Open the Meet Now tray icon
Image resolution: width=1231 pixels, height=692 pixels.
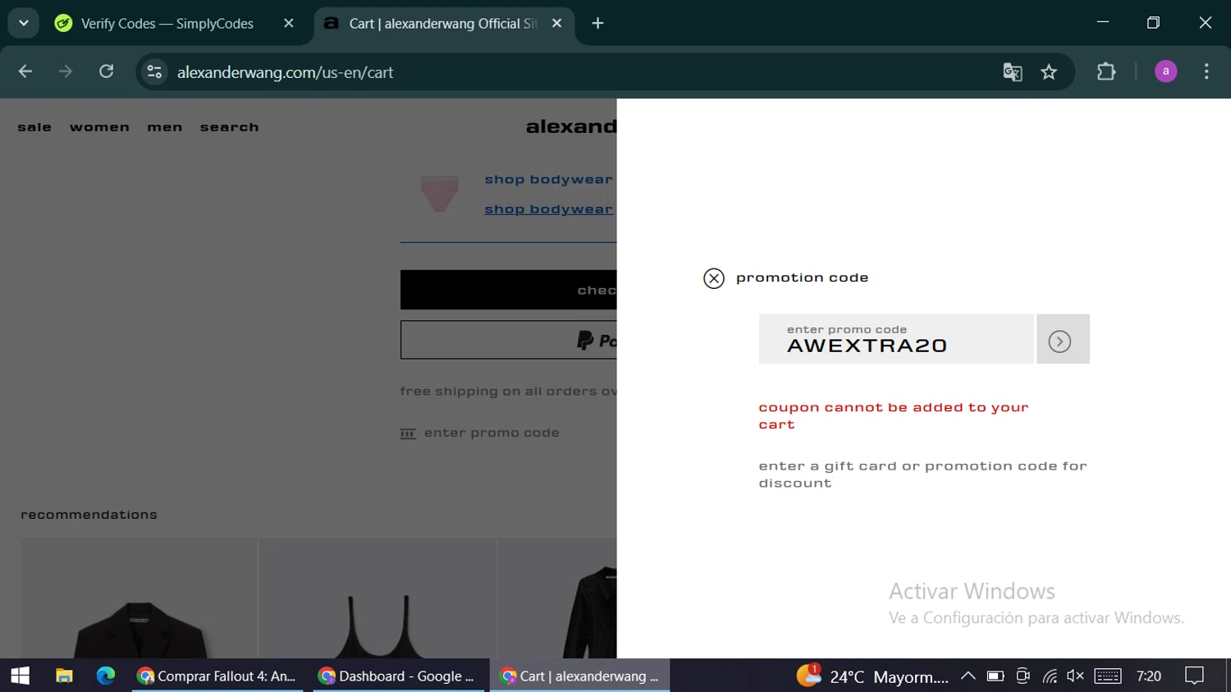(1023, 676)
